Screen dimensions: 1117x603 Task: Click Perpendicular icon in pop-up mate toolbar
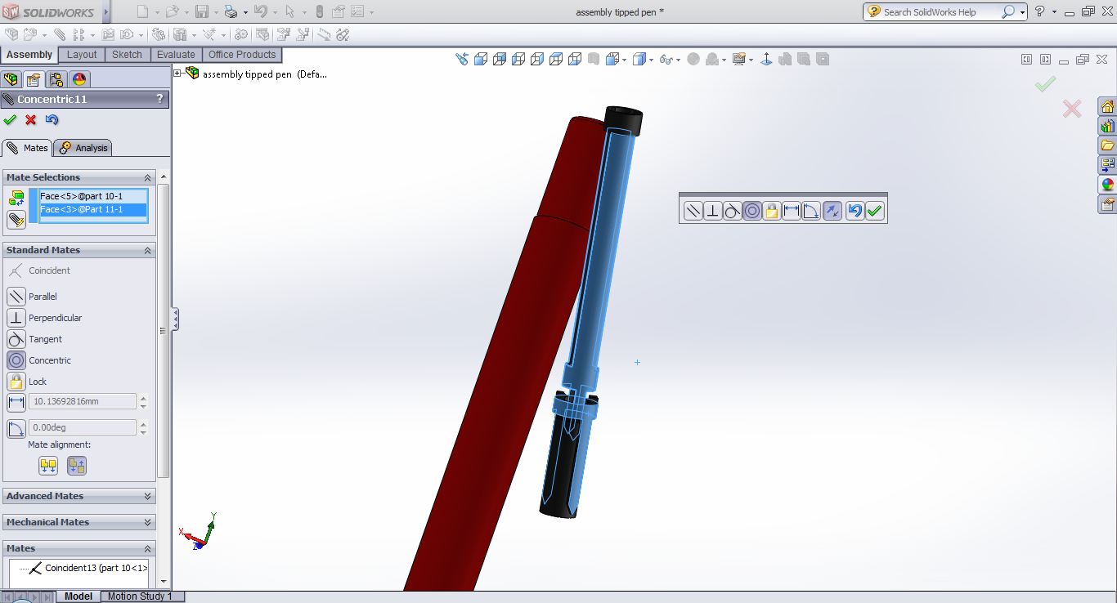[713, 211]
